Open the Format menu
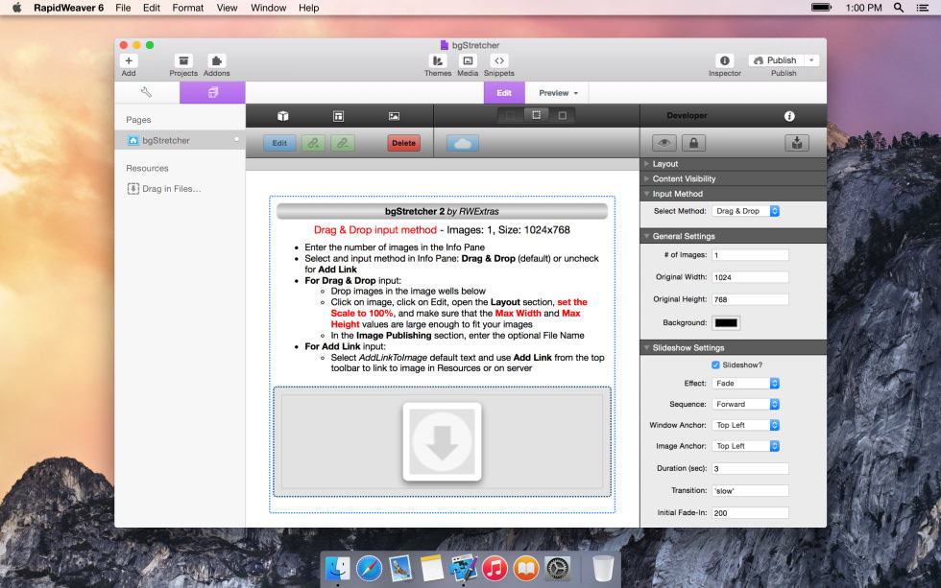 188,8
